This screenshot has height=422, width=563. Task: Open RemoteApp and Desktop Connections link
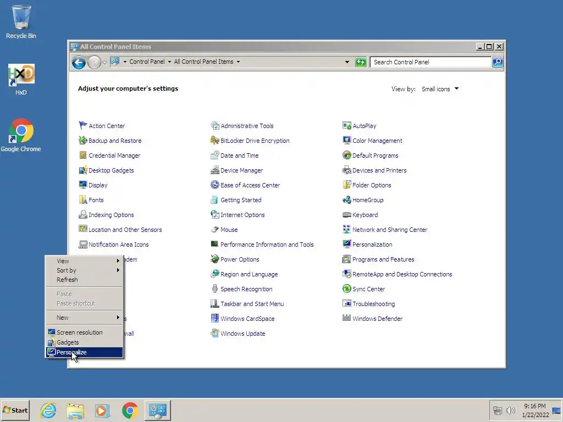tap(402, 274)
